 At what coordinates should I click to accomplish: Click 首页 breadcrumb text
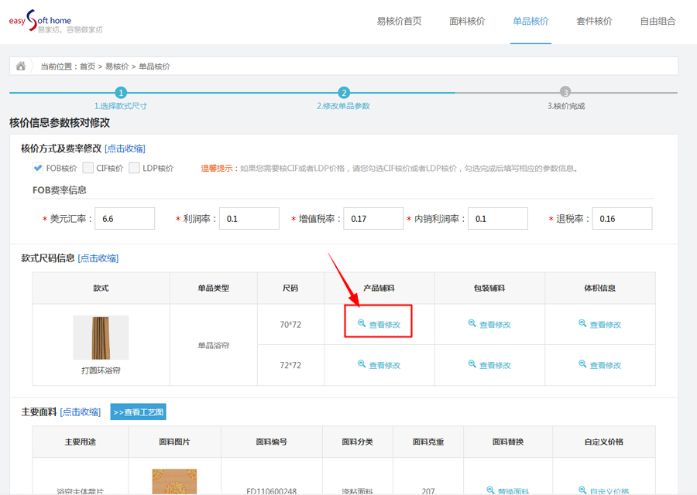(88, 67)
